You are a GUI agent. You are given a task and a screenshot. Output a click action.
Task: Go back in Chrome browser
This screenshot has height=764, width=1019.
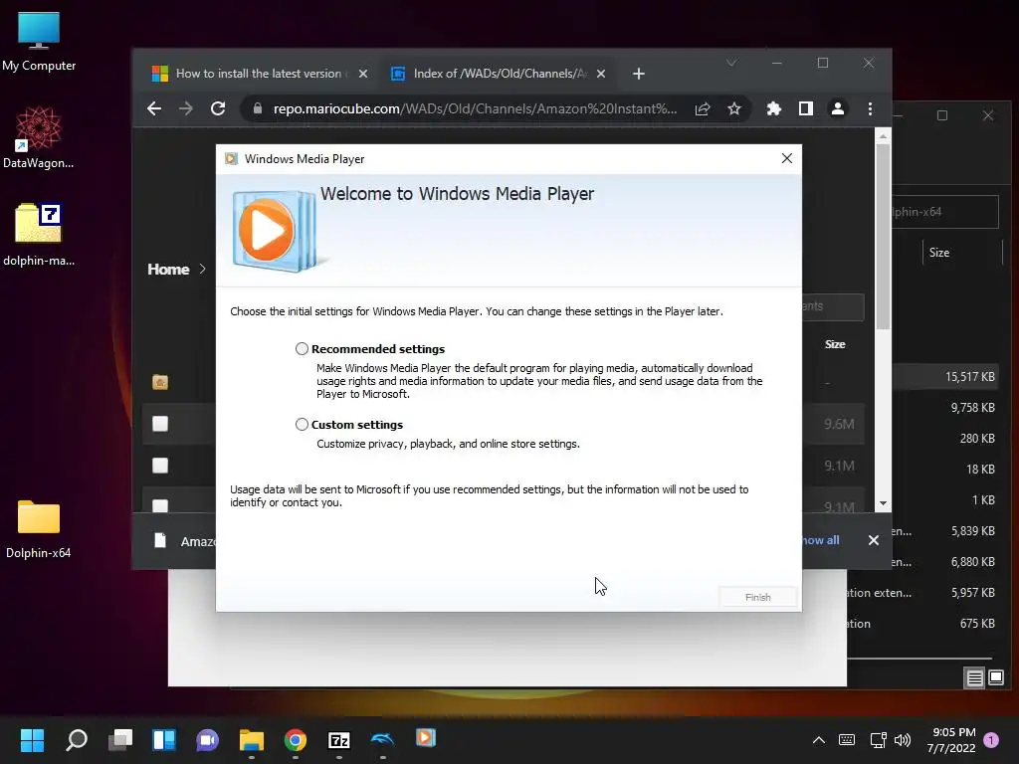coord(154,108)
